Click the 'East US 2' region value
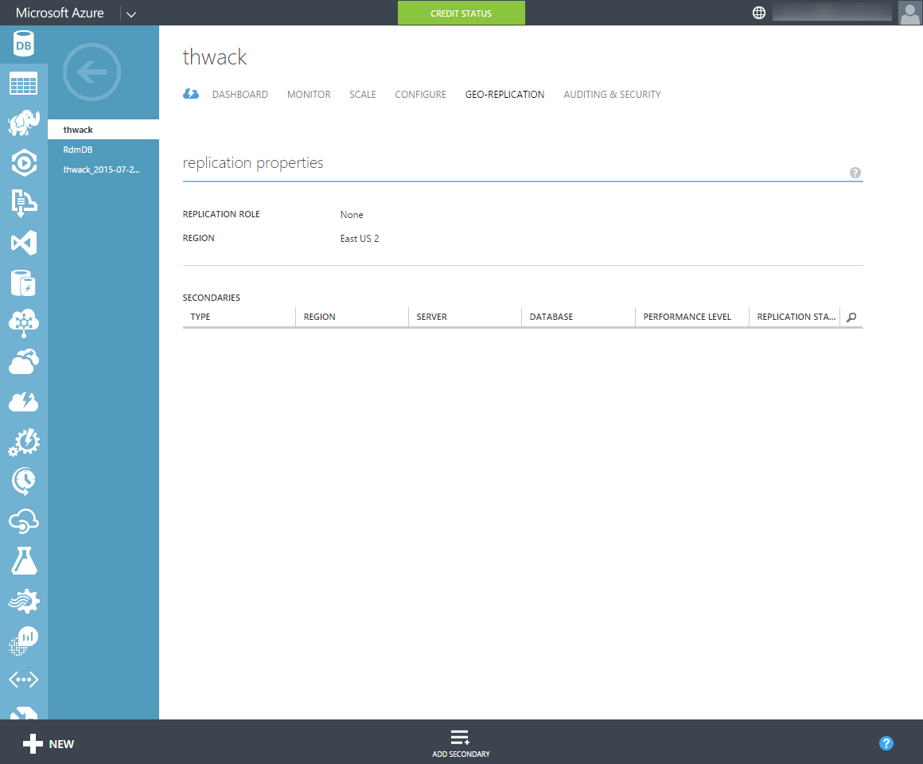 click(x=360, y=239)
